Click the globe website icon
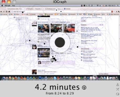This screenshot has width=120, height=97. (118, 94)
